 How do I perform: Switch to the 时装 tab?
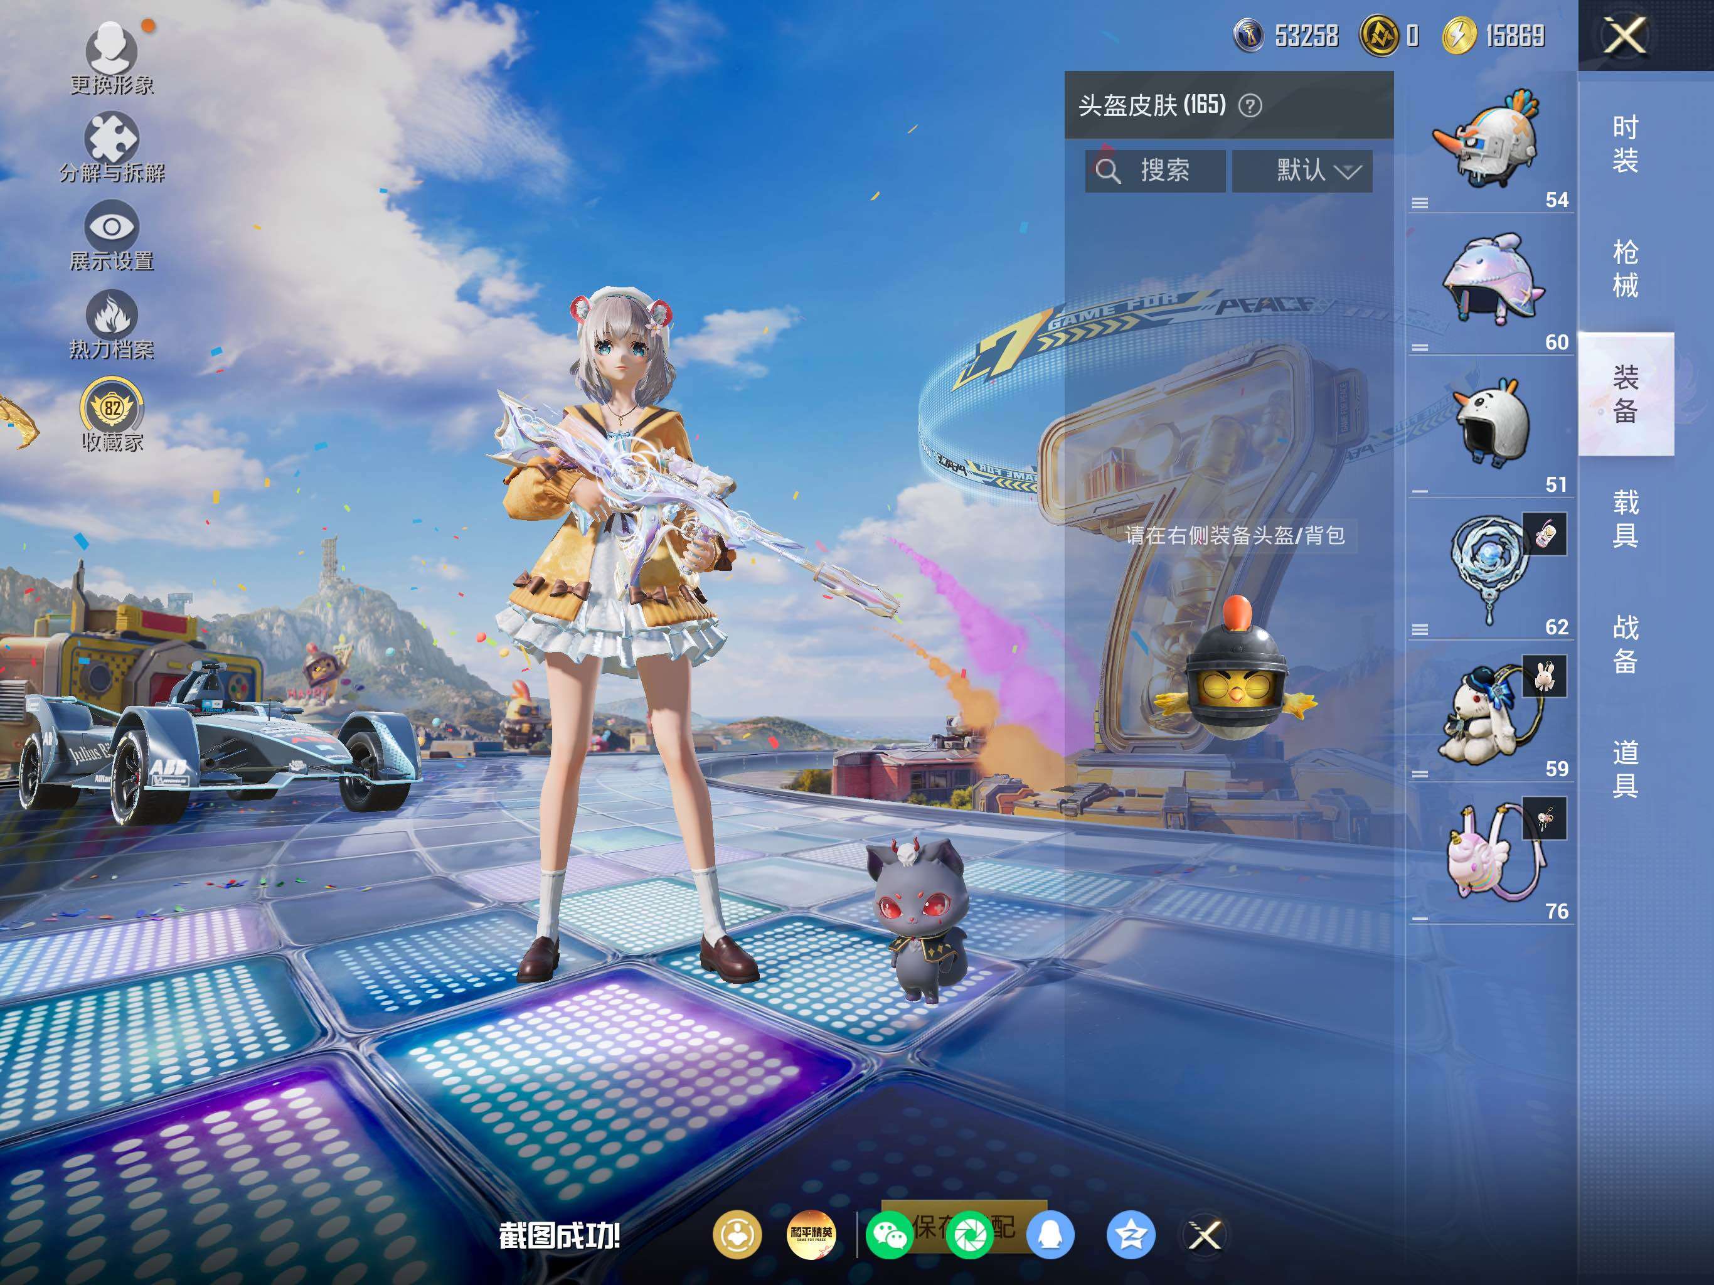pos(1625,144)
